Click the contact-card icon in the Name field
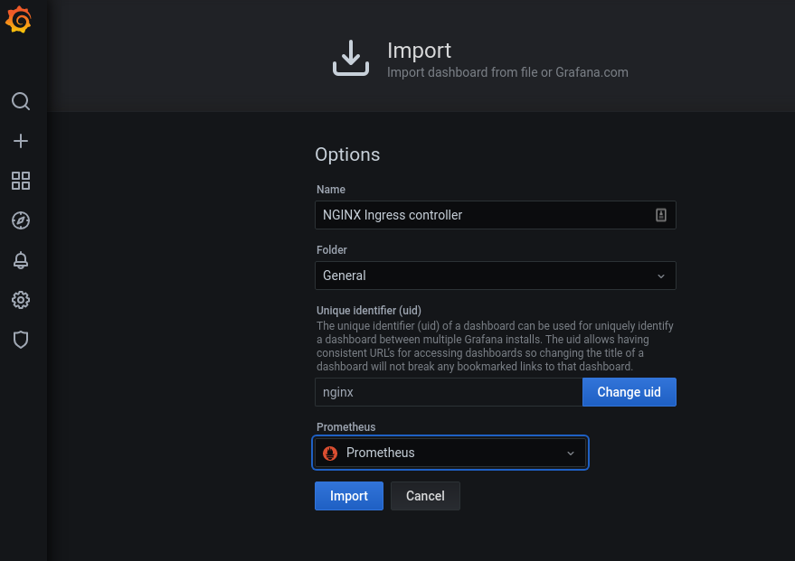The width and height of the screenshot is (795, 561). [660, 215]
